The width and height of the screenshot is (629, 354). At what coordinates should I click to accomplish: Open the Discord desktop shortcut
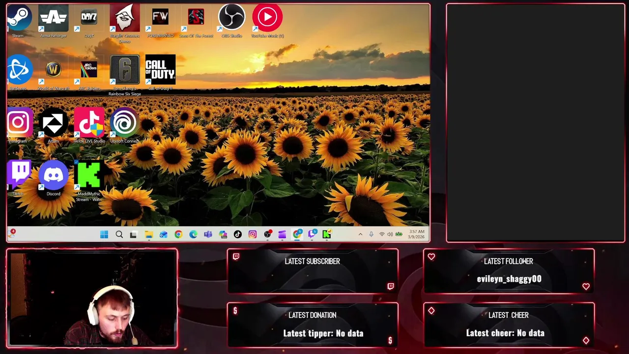[x=53, y=178]
